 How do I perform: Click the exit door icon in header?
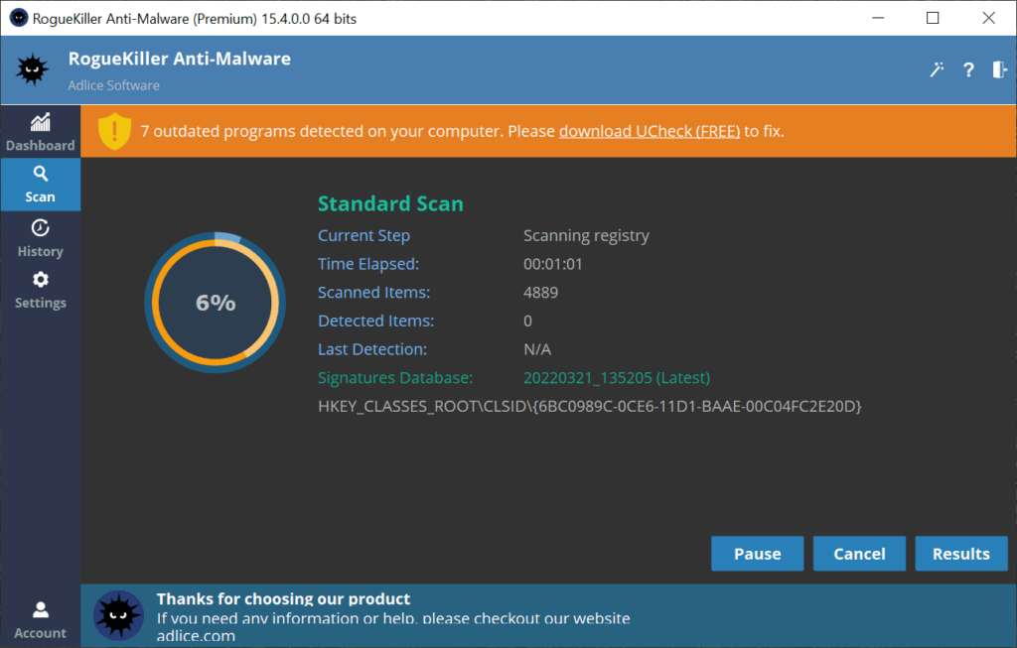pos(999,69)
